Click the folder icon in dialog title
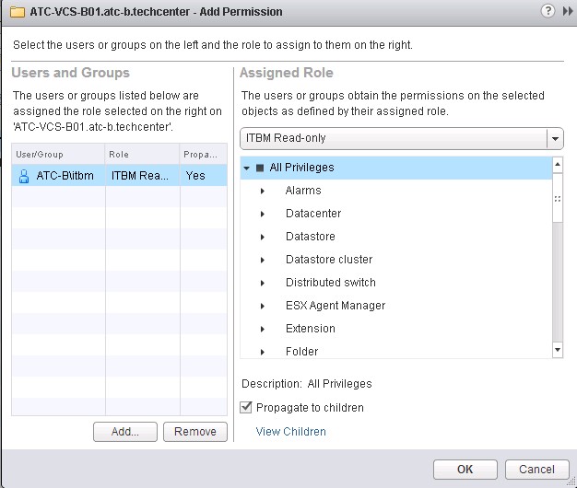 tap(16, 12)
